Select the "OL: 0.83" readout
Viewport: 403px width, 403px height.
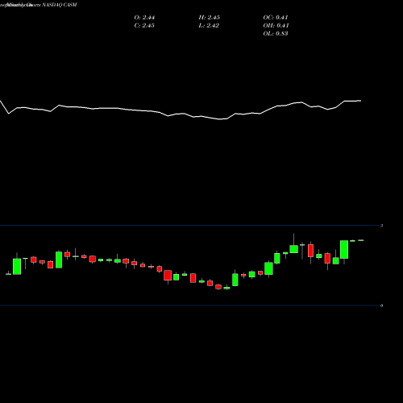(276, 34)
